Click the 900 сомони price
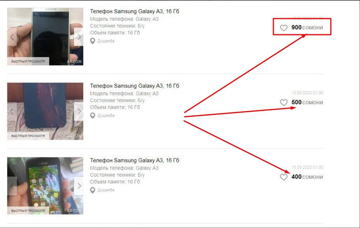The width and height of the screenshot is (360, 228). pyautogui.click(x=307, y=28)
